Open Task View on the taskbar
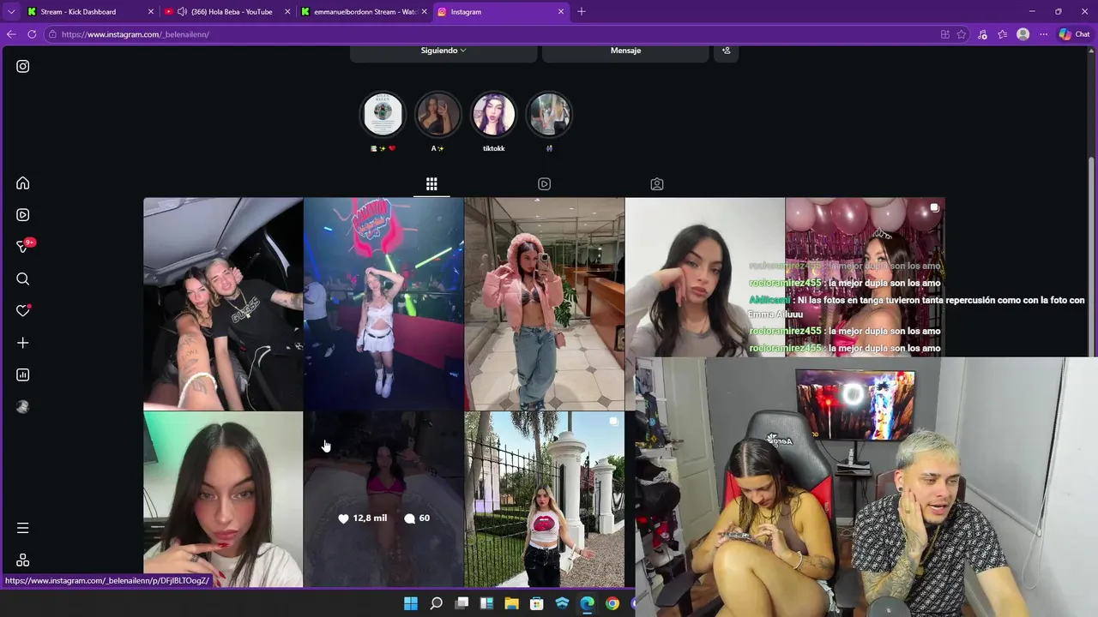 pos(462,603)
